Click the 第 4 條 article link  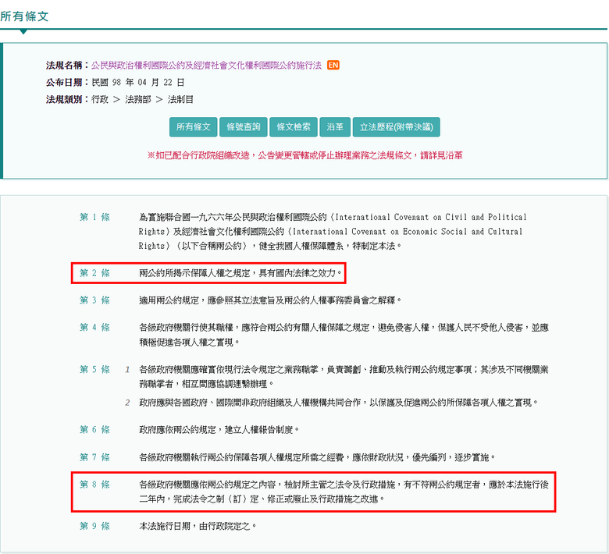pos(94,327)
